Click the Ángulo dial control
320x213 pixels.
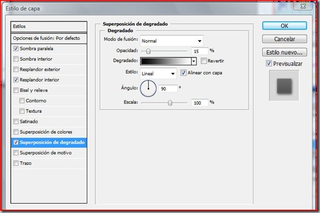coord(148,88)
